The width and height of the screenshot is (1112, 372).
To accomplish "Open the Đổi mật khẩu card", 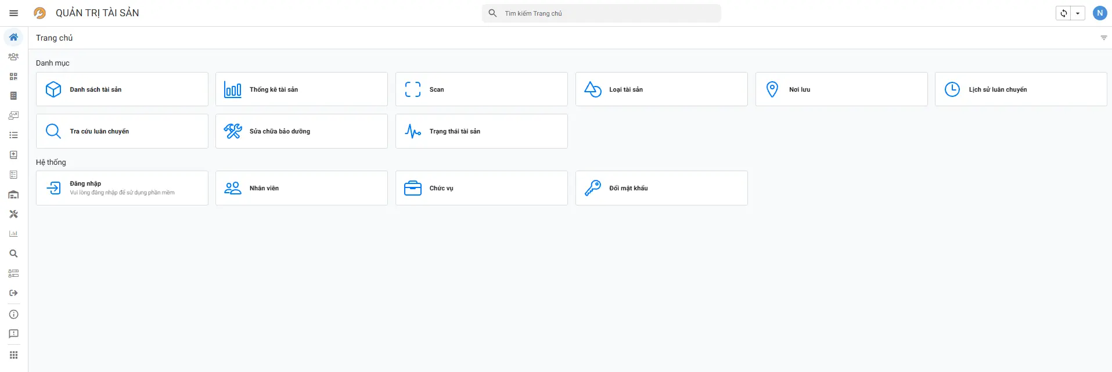I will point(661,188).
